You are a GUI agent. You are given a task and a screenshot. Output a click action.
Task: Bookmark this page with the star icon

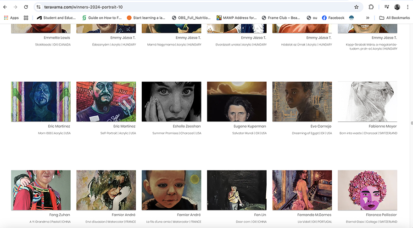357,7
